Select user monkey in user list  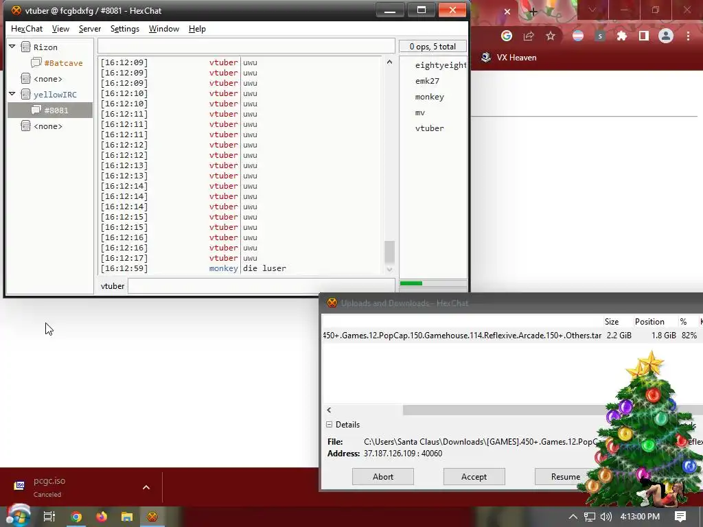429,97
